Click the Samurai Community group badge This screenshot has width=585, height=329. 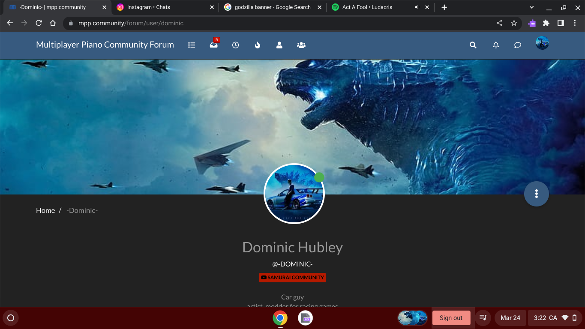(x=292, y=278)
